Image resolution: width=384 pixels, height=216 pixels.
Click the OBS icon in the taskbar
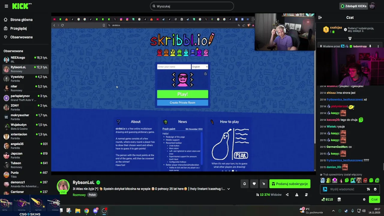104,211
